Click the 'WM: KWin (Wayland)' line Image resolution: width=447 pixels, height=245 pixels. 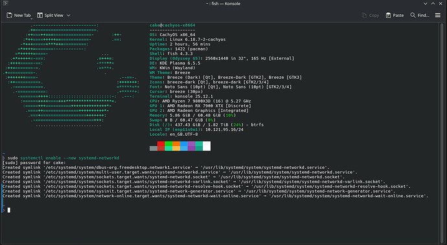coord(172,68)
